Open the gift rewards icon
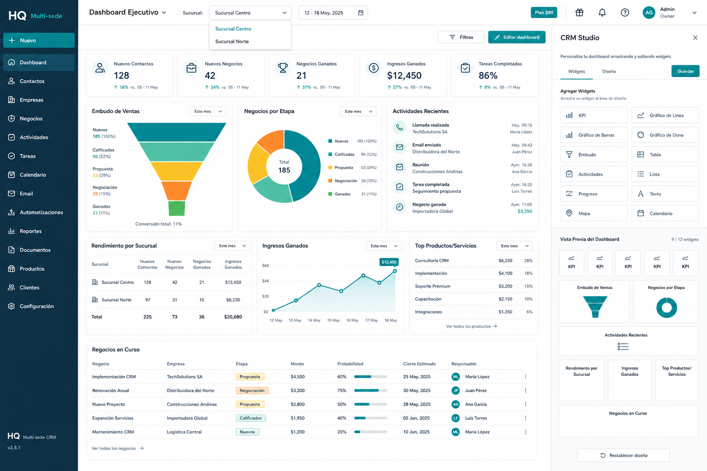 point(580,12)
